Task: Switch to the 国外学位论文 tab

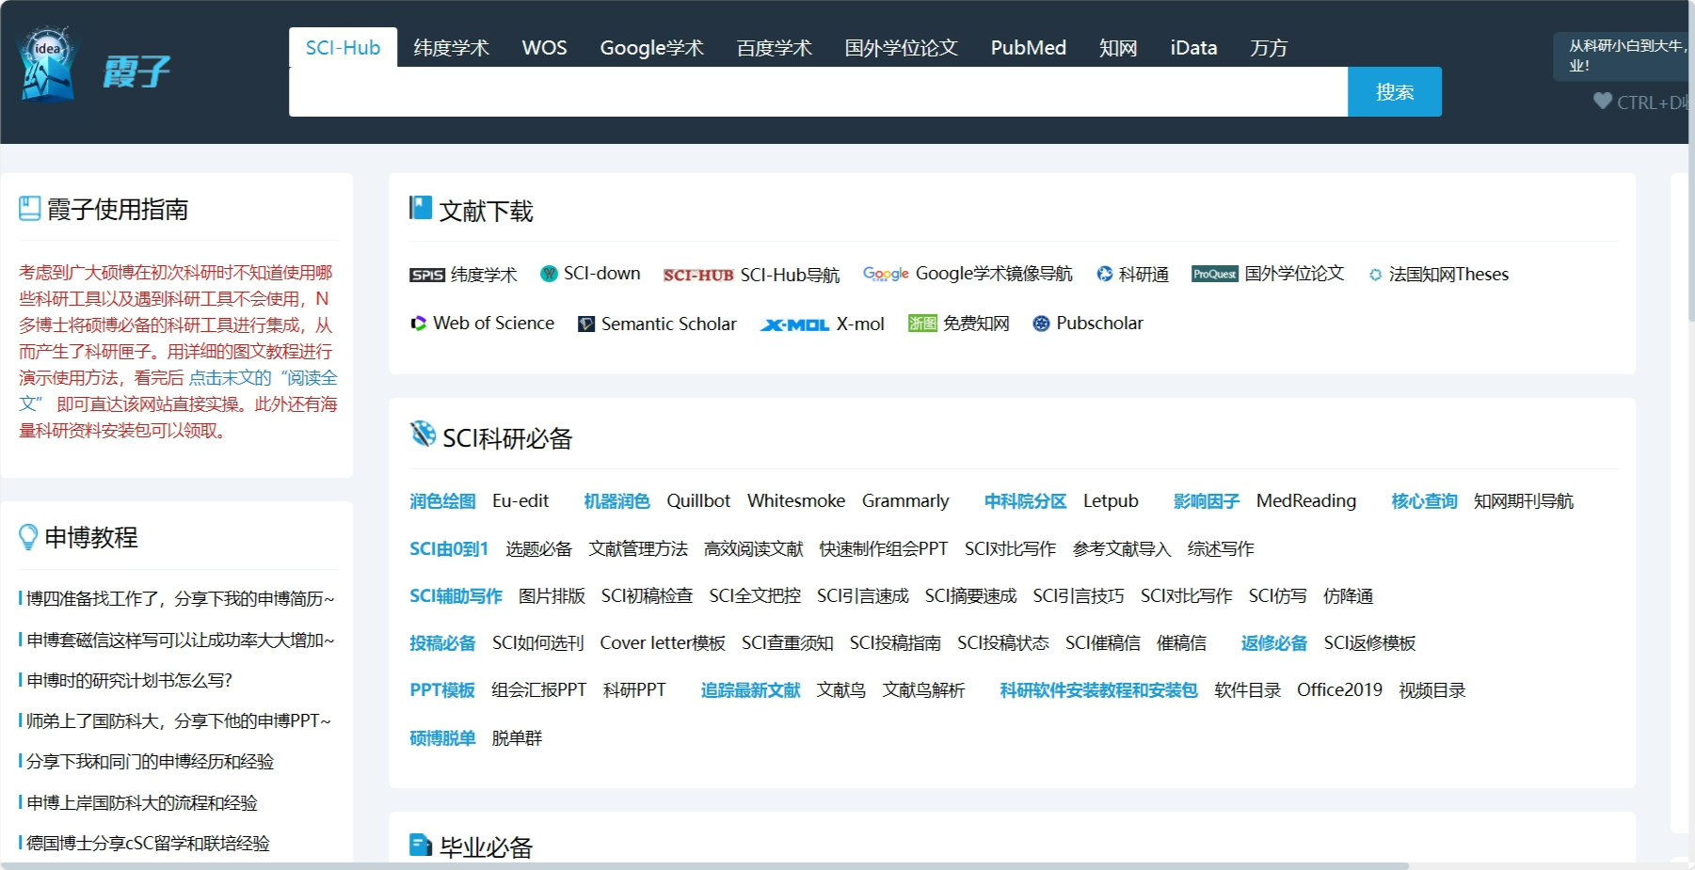Action: coord(901,47)
